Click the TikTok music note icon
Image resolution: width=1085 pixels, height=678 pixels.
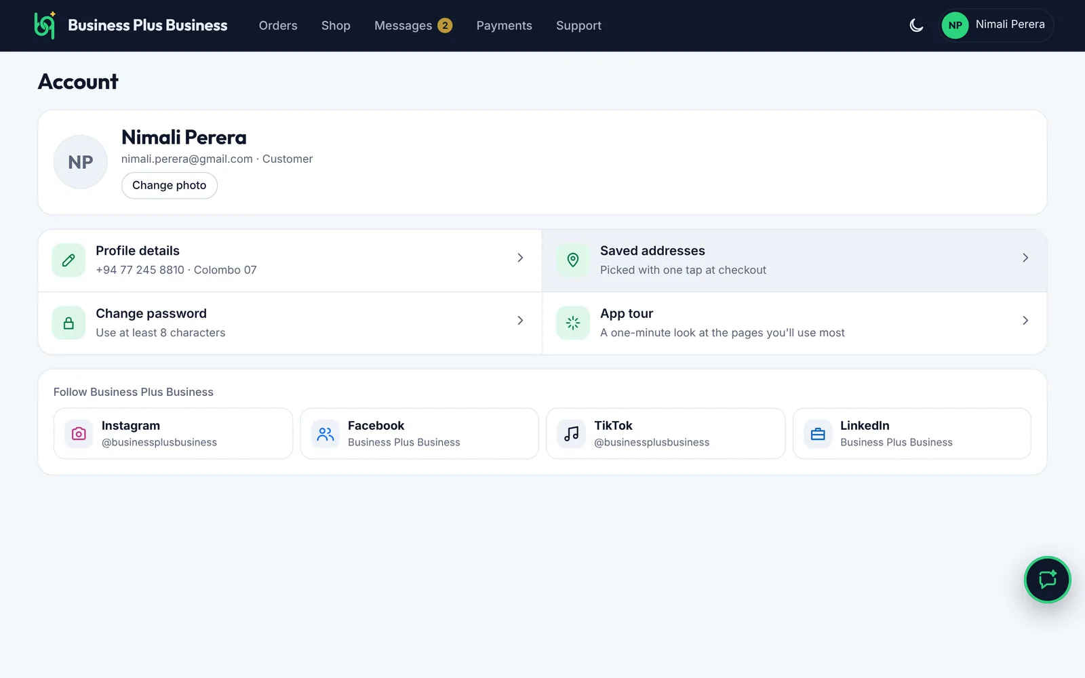572,434
